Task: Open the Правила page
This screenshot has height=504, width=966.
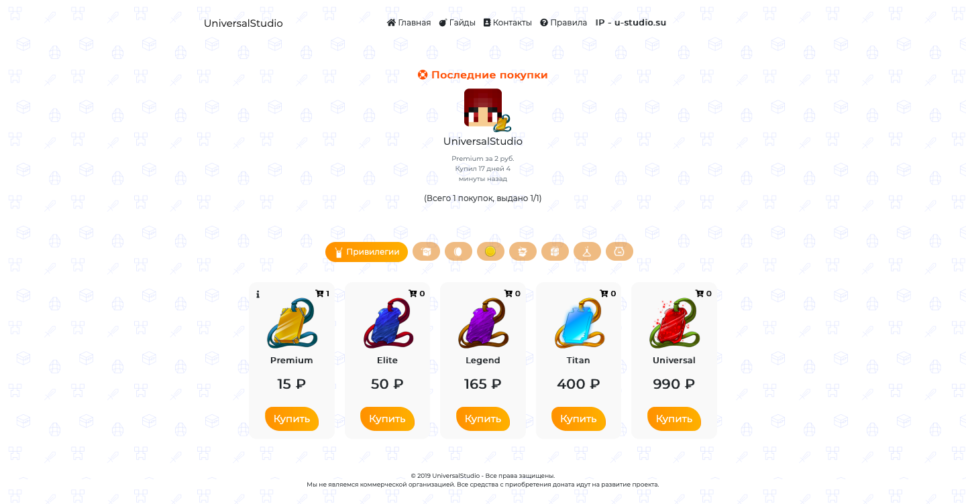Action: [563, 23]
